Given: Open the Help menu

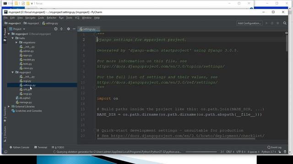Looking at the screenshot, I should click(97, 18).
